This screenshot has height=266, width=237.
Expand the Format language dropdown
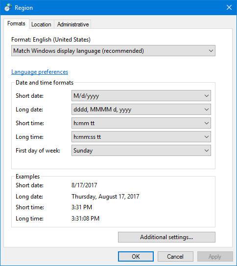tap(113, 51)
